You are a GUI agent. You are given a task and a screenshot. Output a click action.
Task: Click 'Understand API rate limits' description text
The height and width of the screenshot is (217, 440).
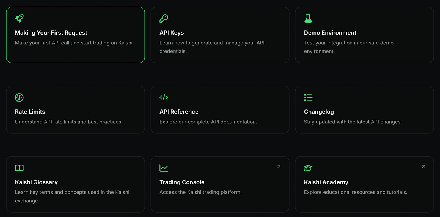point(69,122)
